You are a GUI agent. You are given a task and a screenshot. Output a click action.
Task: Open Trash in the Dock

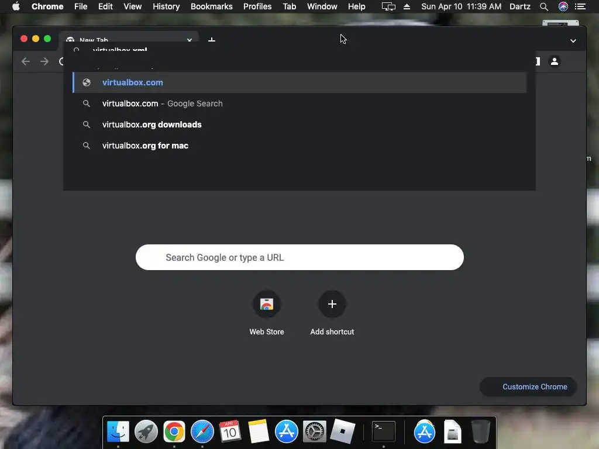[x=481, y=432]
